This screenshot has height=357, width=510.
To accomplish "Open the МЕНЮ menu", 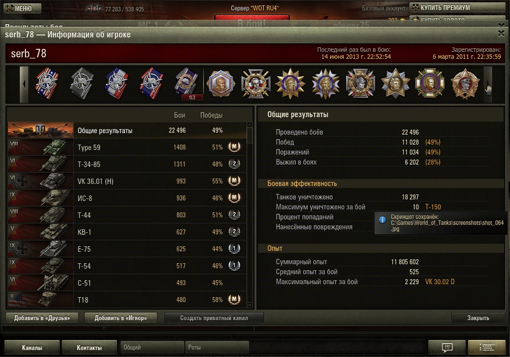I will 22,8.
